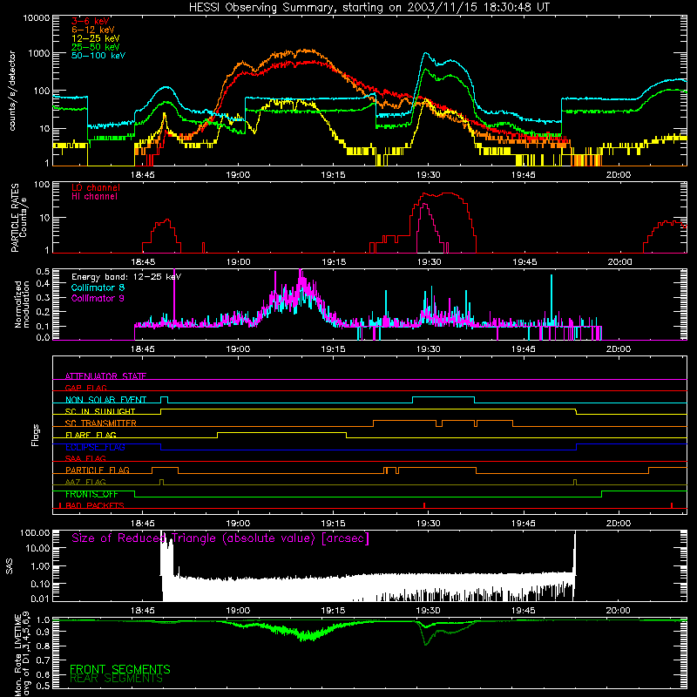The height and width of the screenshot is (697, 697).
Task: Click the 'FLARE FLAG' label
Action: tap(91, 435)
